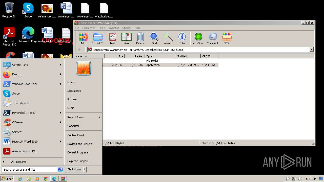Viewport: 324px width, 182px height.
Task: Open the Options menu
Action: [127, 28]
